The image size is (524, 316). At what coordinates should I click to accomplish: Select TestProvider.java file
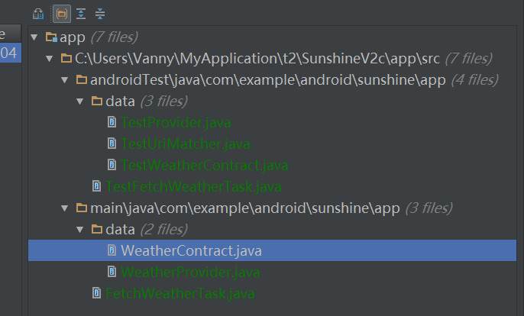point(176,123)
